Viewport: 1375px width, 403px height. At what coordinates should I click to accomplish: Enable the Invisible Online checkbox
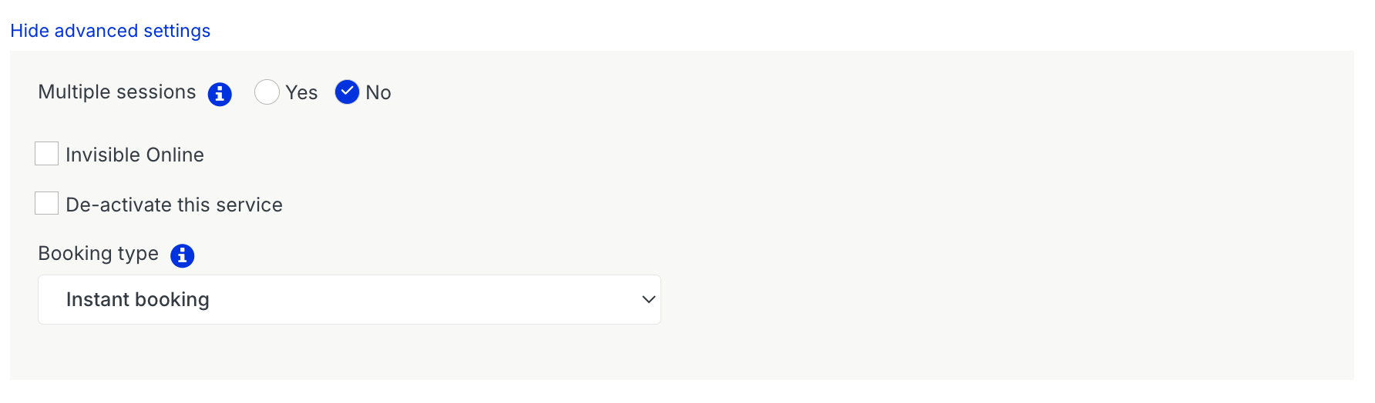47,154
